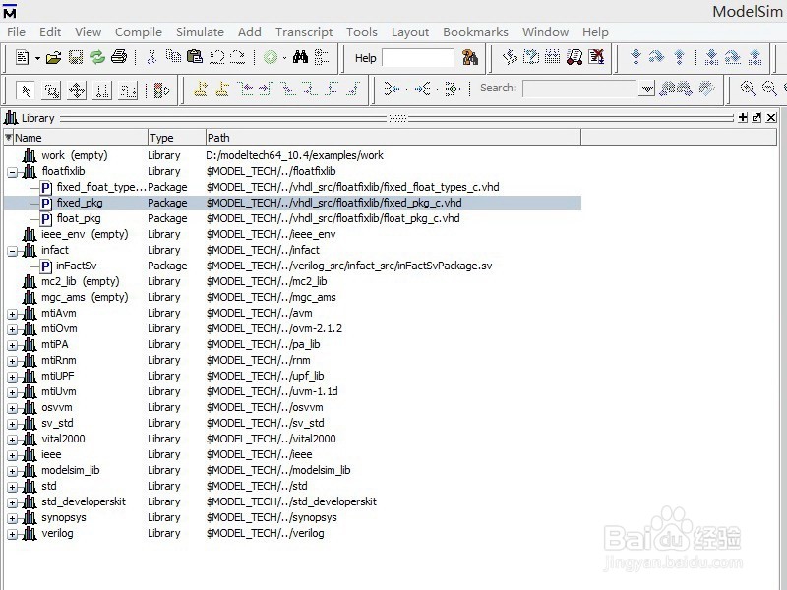Expand the verilog library

12,535
